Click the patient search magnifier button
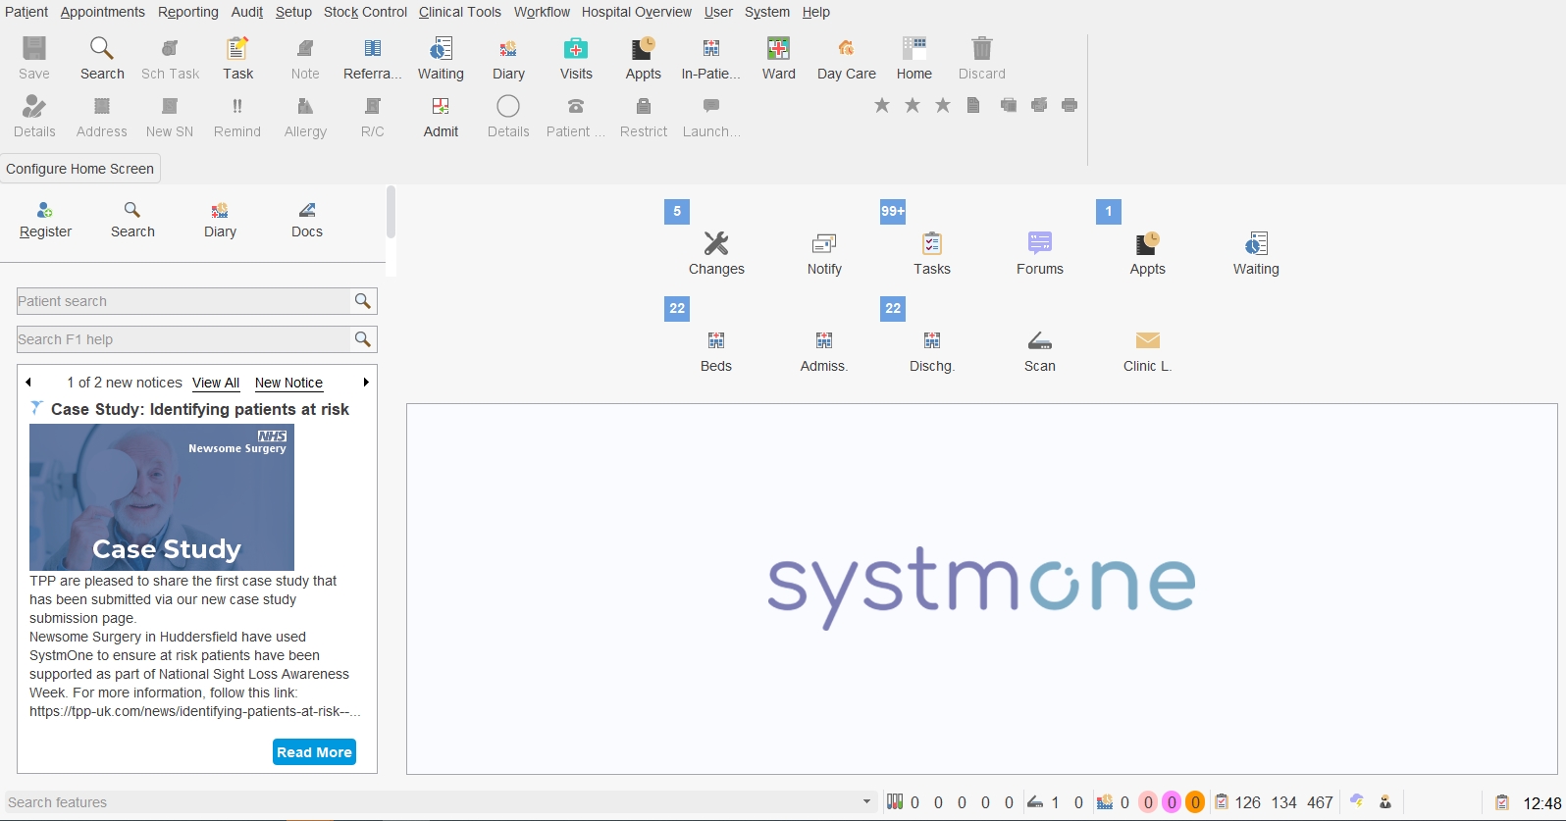 (363, 301)
